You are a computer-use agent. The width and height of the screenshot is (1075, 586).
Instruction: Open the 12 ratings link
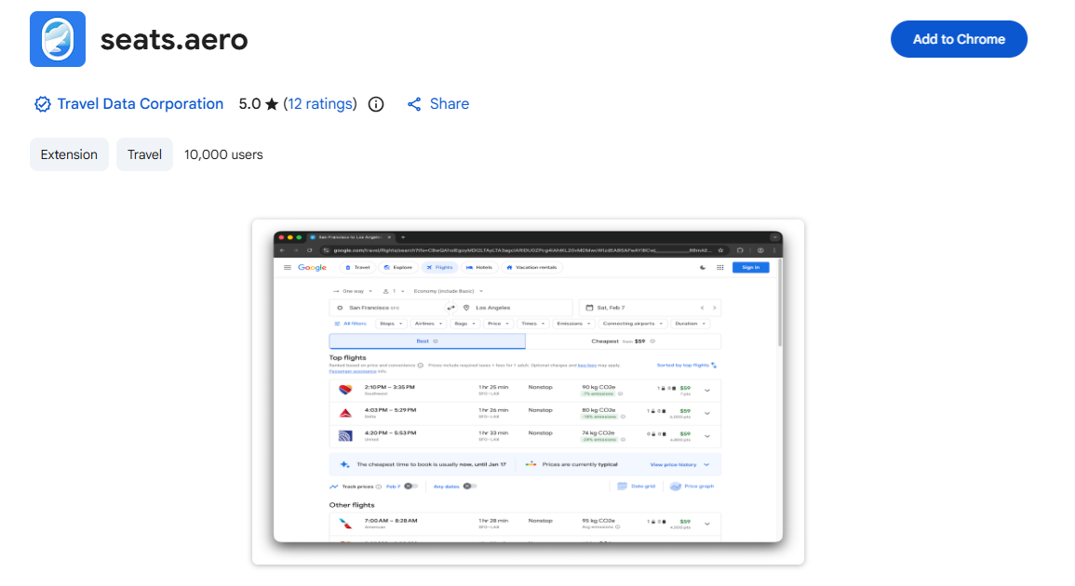pyautogui.click(x=320, y=103)
